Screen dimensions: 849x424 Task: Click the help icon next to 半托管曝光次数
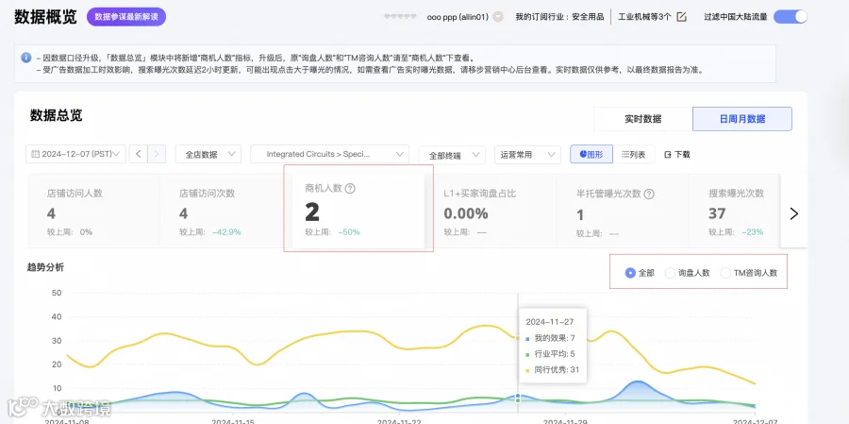point(649,194)
